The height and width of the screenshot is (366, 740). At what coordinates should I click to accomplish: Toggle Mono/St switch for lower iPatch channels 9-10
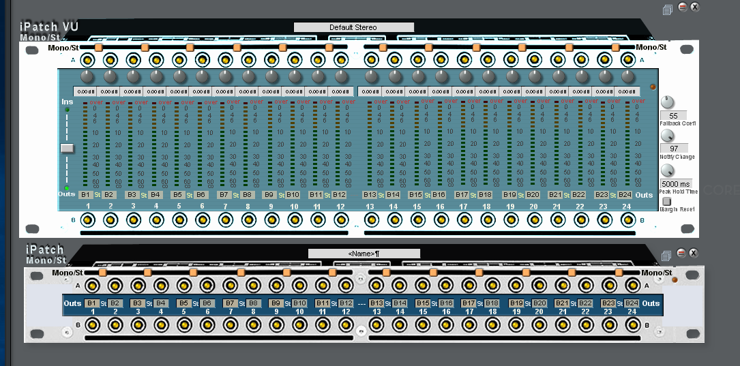[287, 273]
